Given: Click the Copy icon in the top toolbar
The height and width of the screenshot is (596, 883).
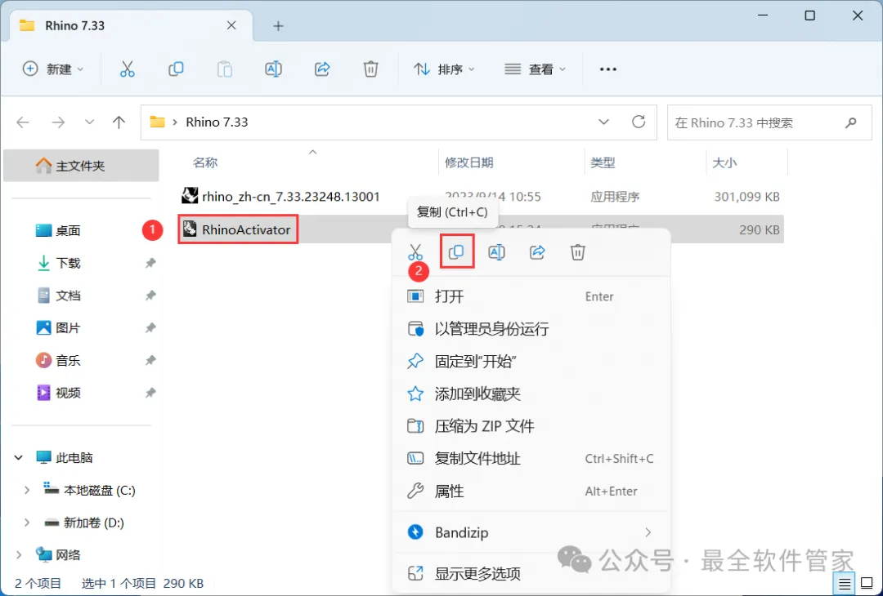Looking at the screenshot, I should click(176, 69).
